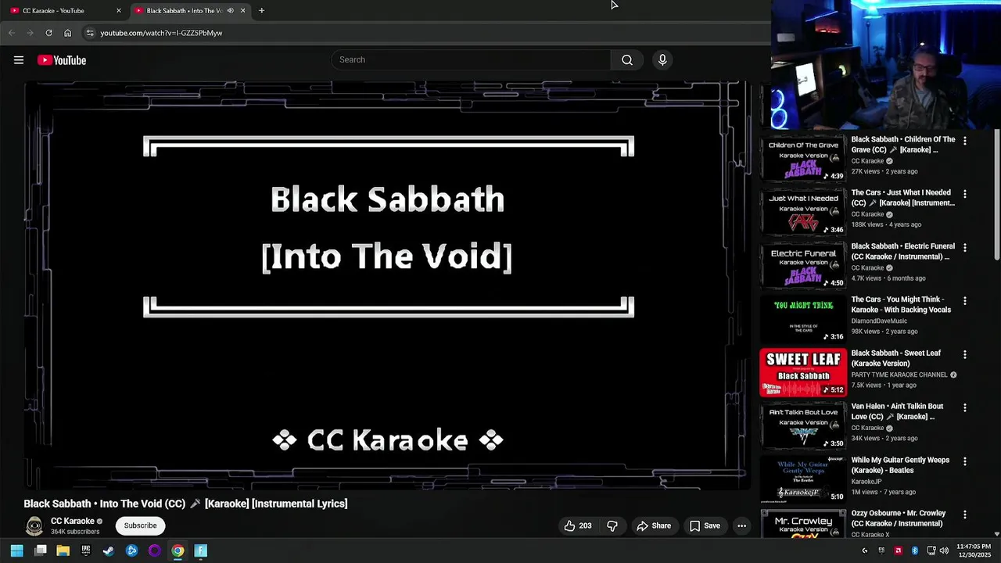Image resolution: width=1001 pixels, height=563 pixels.
Task: Open the CC Karaoke channel name link
Action: point(73,521)
